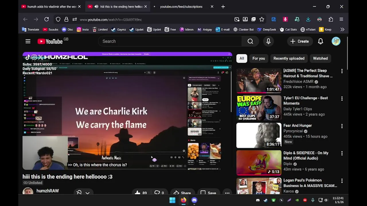Open options for ASMR Haircut video
Image resolution: width=367 pixels, height=206 pixels.
pyautogui.click(x=342, y=71)
